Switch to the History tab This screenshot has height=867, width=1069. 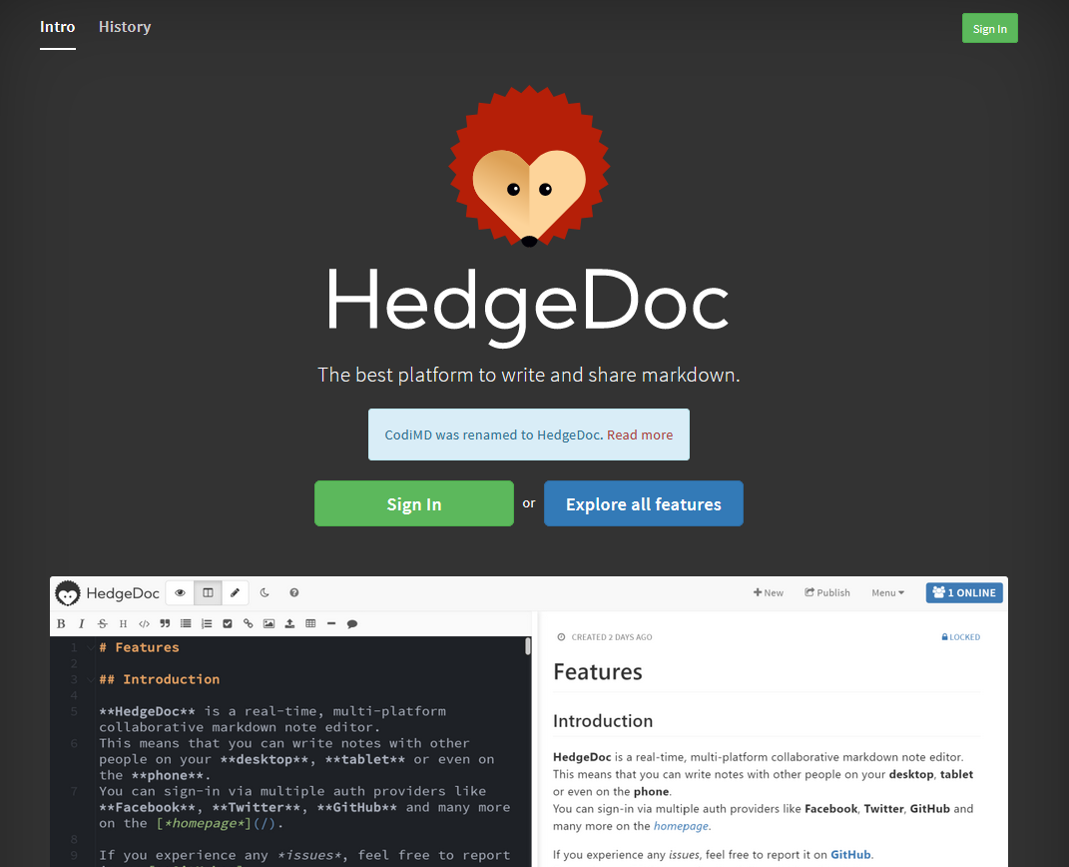(x=125, y=27)
